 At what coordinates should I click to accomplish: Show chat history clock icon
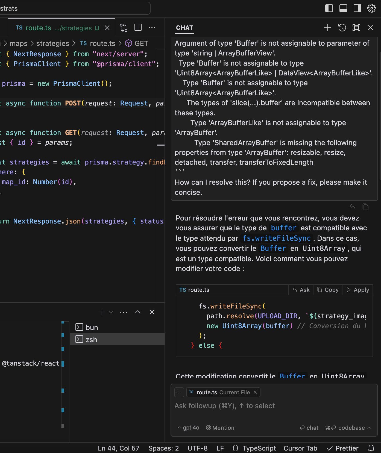(342, 28)
